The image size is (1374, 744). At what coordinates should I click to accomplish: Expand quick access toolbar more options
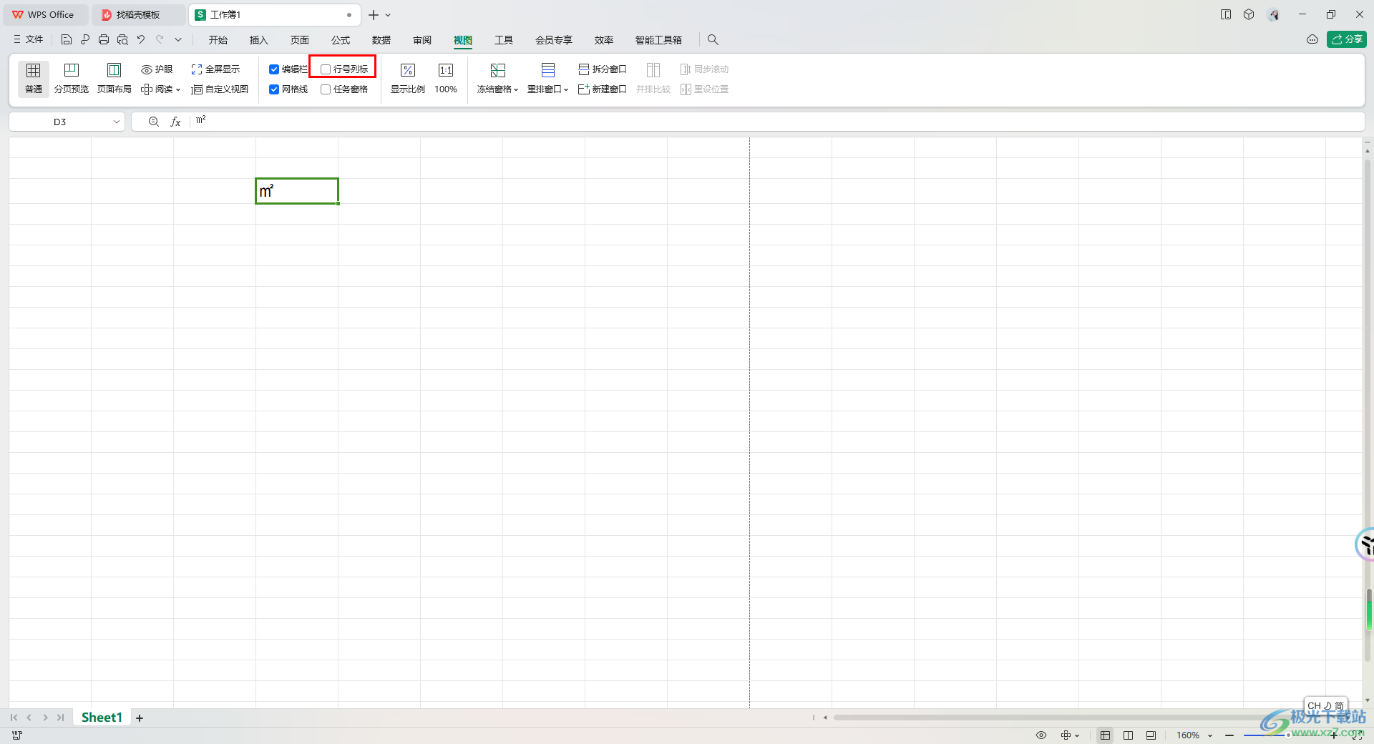pos(178,40)
